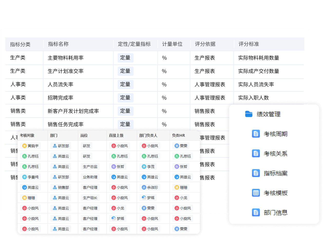
Task: Click the grid icon beside 考核模板
Action: pos(256,193)
